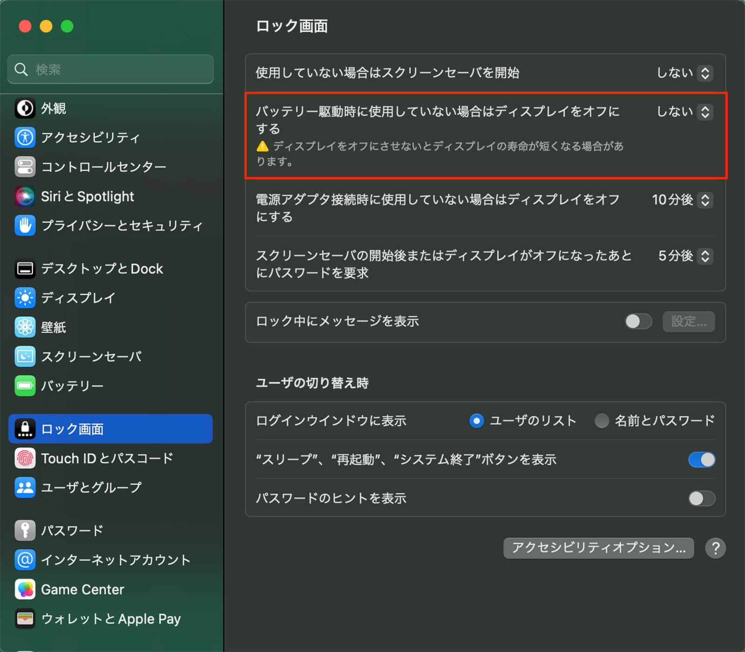Click the 壁紙 wallpaper flower icon
The height and width of the screenshot is (652, 745).
pos(25,327)
